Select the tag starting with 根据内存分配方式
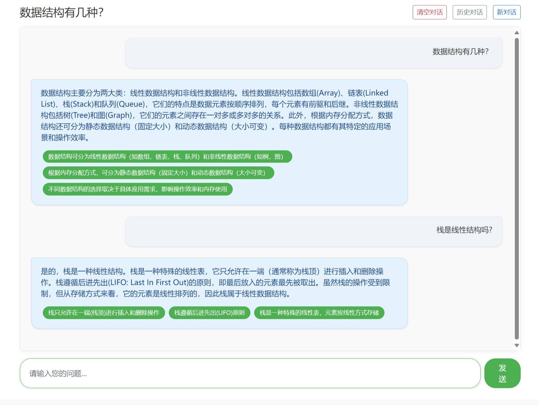Viewport: 539px width, 405px height. click(158, 173)
